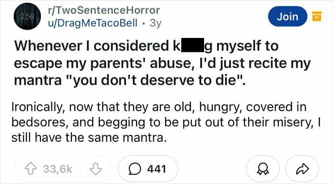Viewport: 333px width, 184px height.
Task: Click the 33,6k vote score
Action: coord(58,169)
